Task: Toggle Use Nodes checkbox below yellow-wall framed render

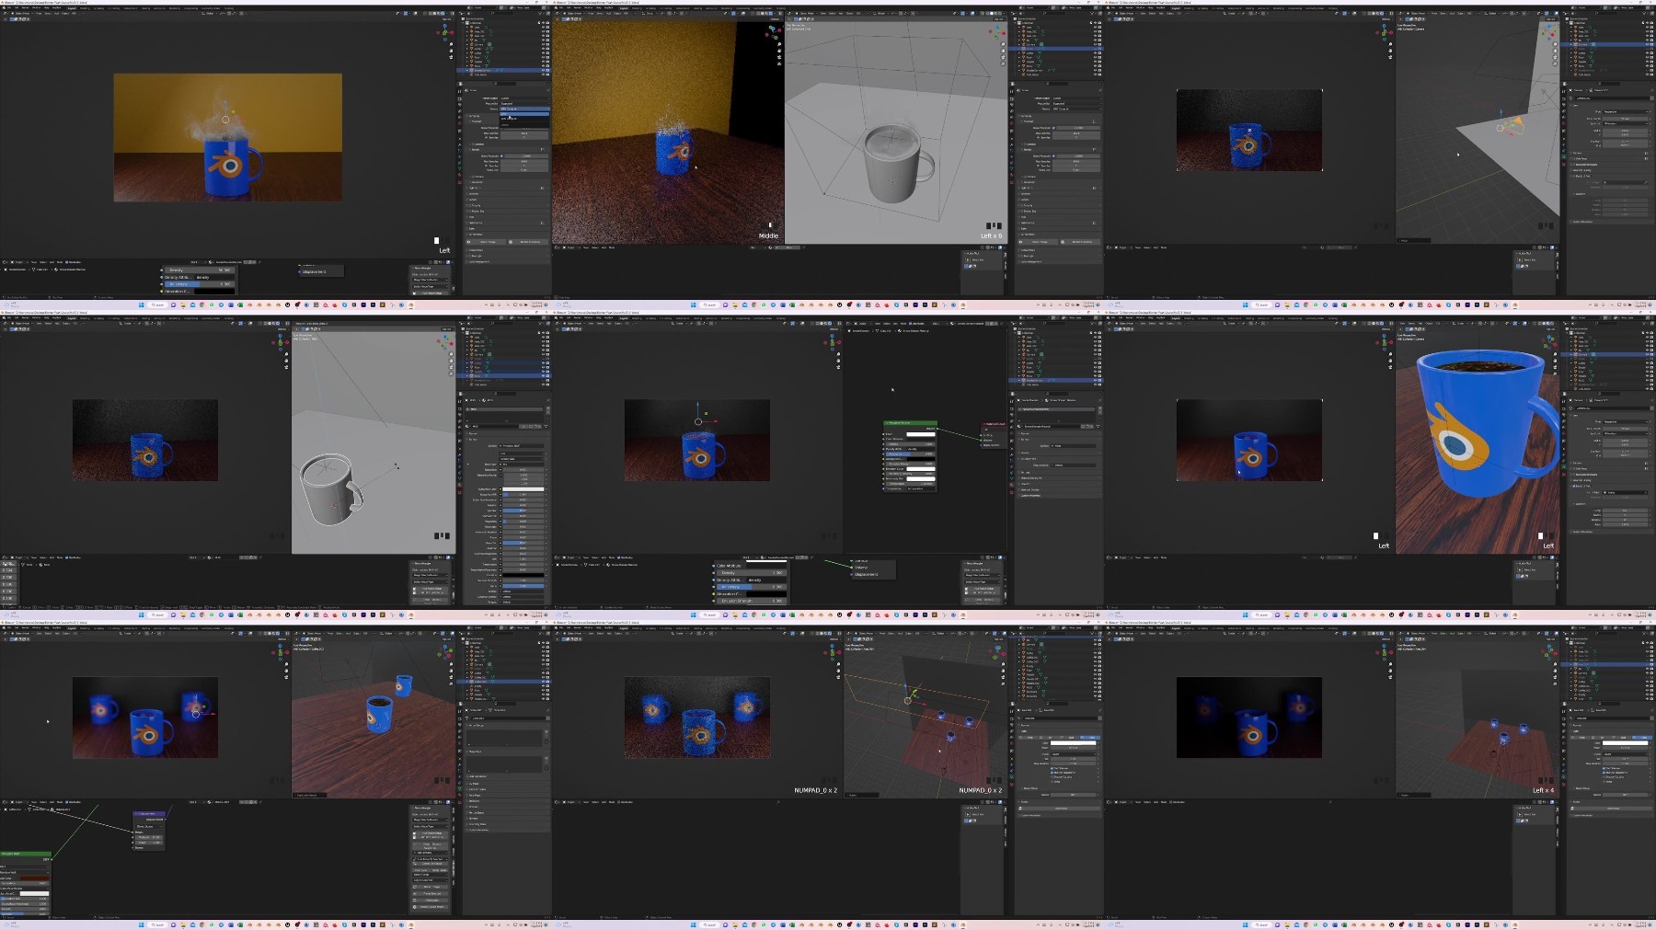Action: click(x=66, y=262)
